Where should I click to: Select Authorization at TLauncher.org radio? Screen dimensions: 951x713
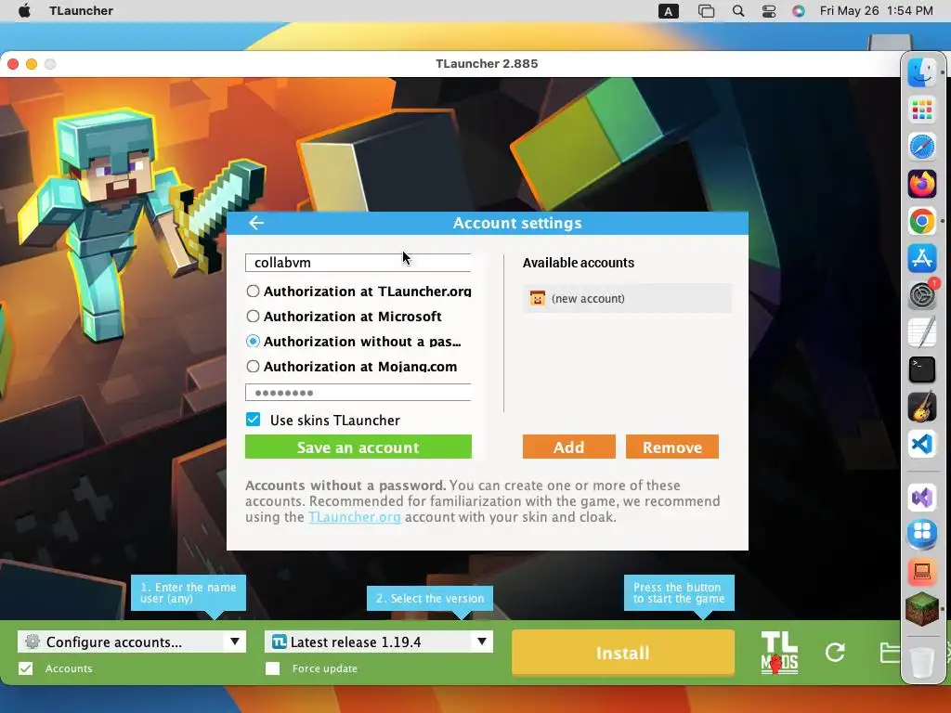253,291
